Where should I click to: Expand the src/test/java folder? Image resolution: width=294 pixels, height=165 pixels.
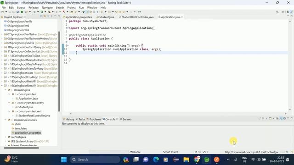6,137
